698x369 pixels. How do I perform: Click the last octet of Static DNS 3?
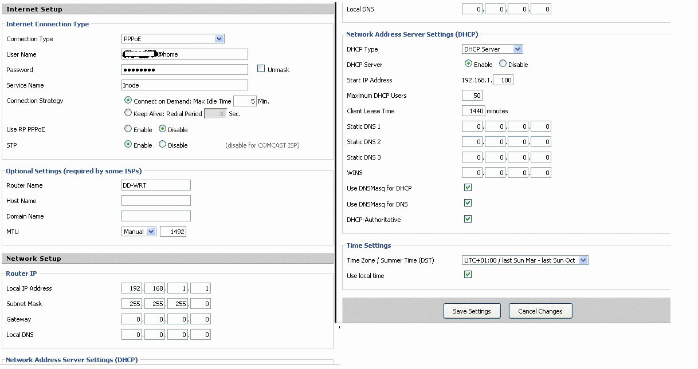541,157
